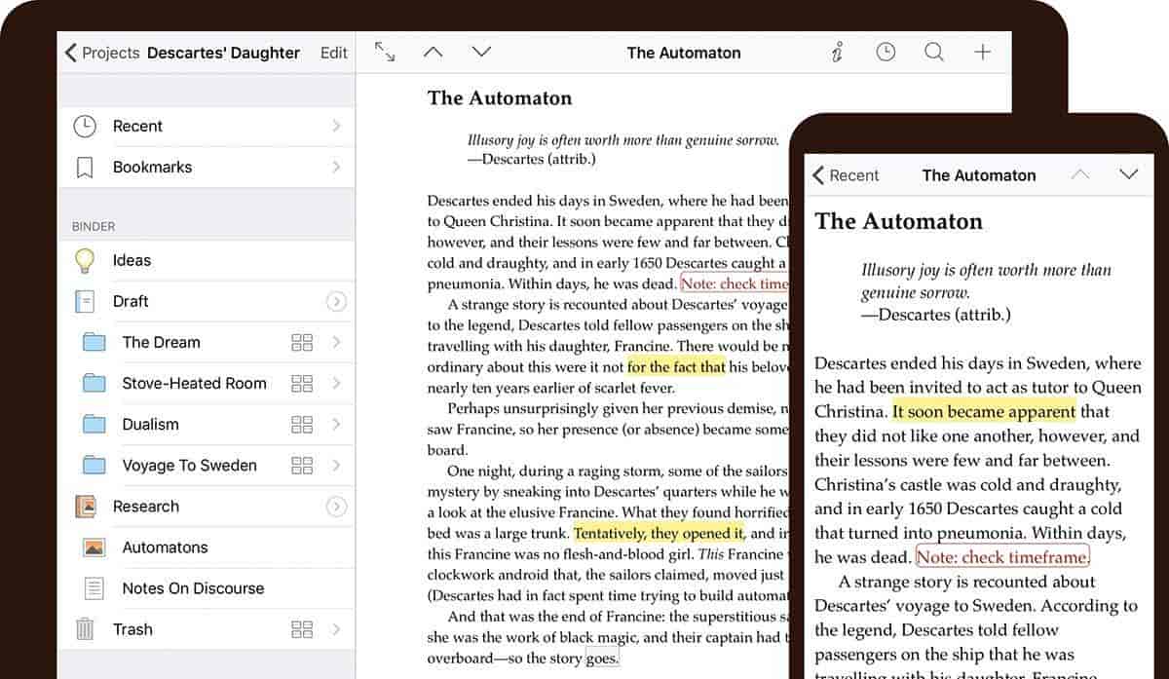This screenshot has height=679, width=1169.
Task: Select the Research folder
Action: coord(207,506)
